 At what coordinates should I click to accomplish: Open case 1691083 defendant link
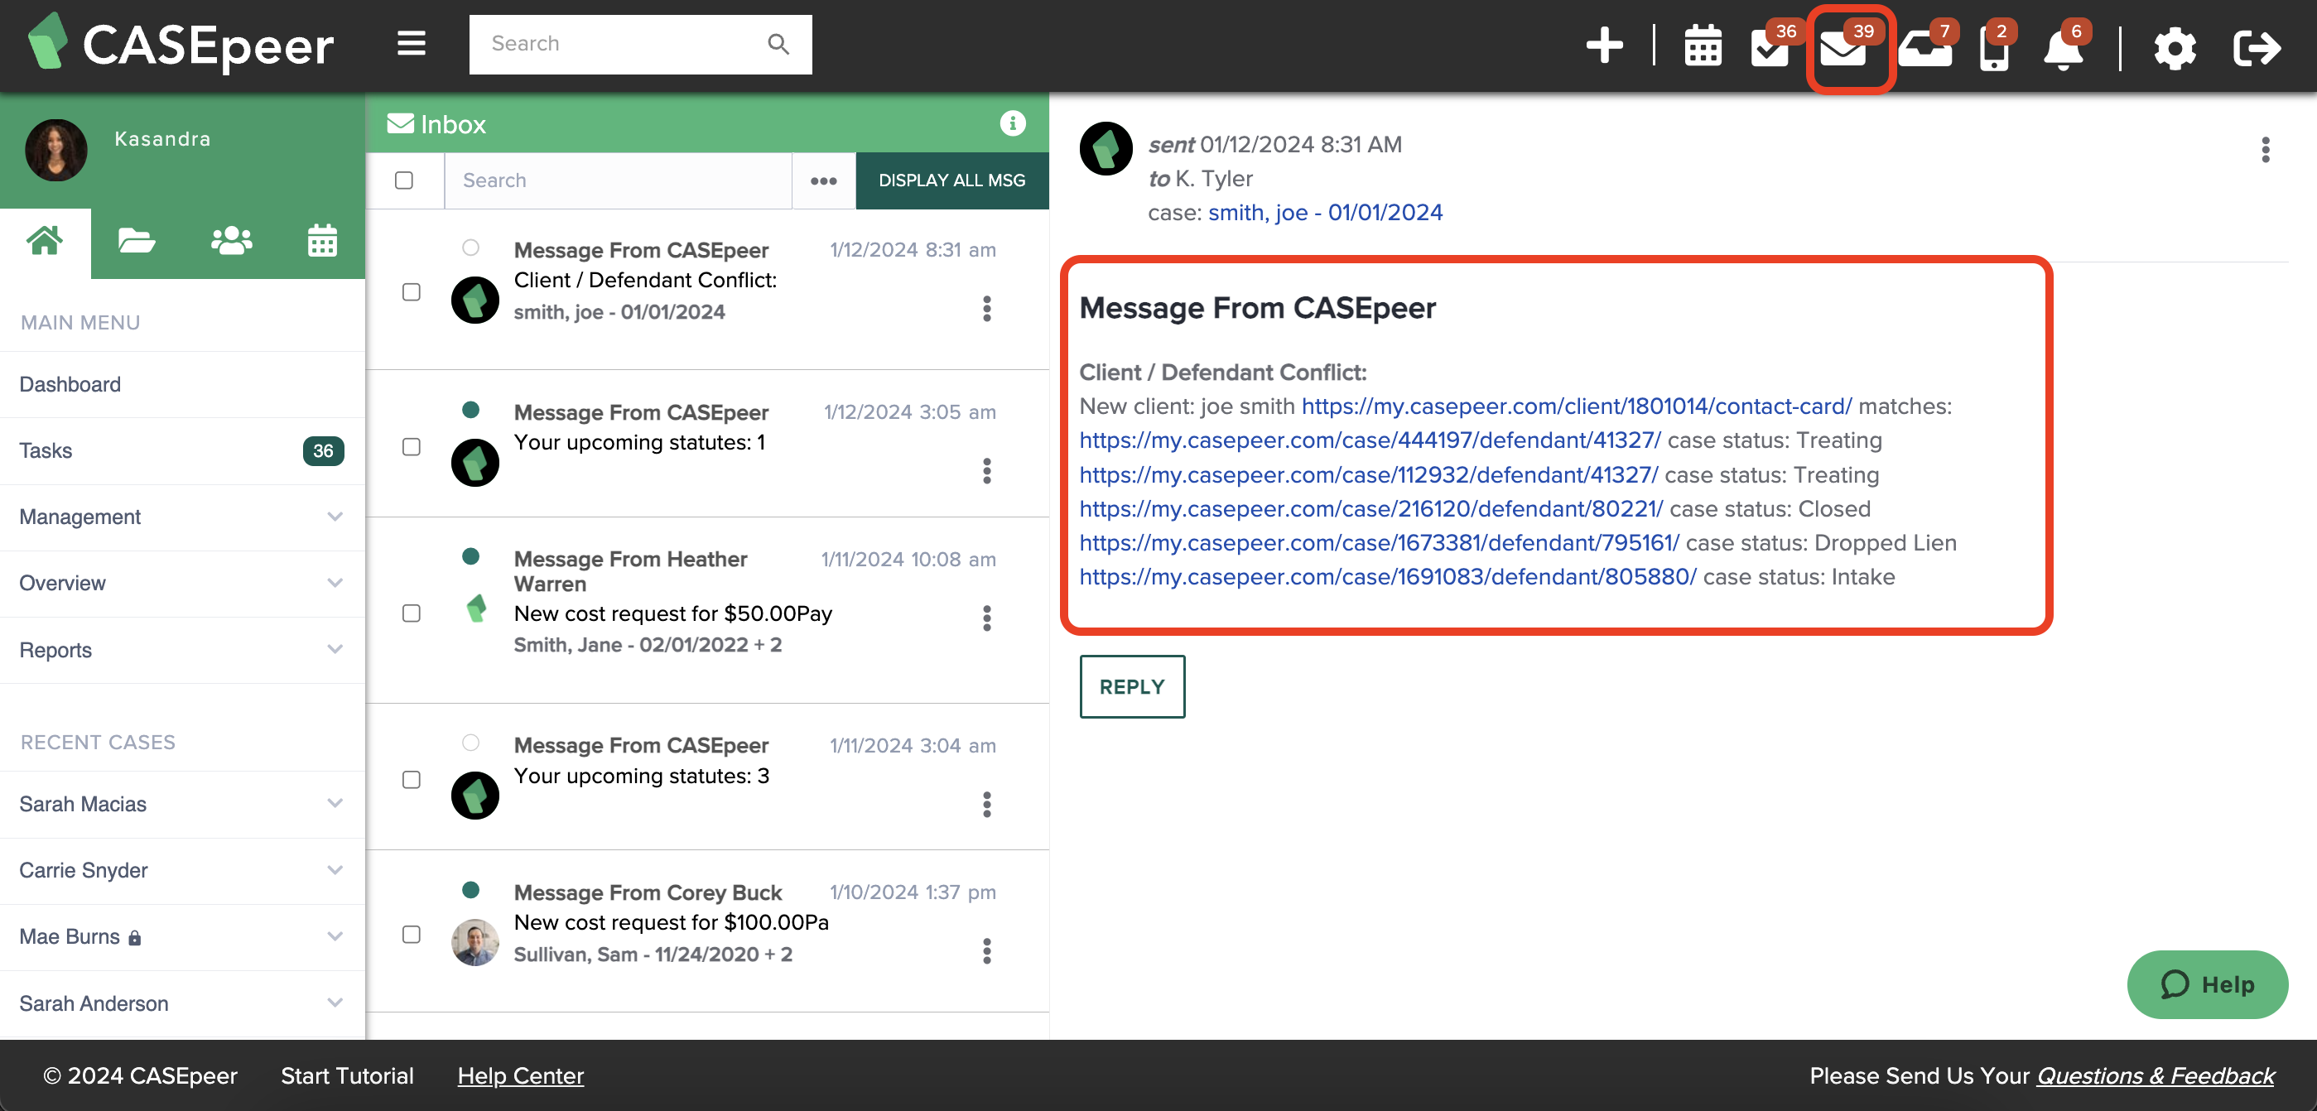(1387, 577)
